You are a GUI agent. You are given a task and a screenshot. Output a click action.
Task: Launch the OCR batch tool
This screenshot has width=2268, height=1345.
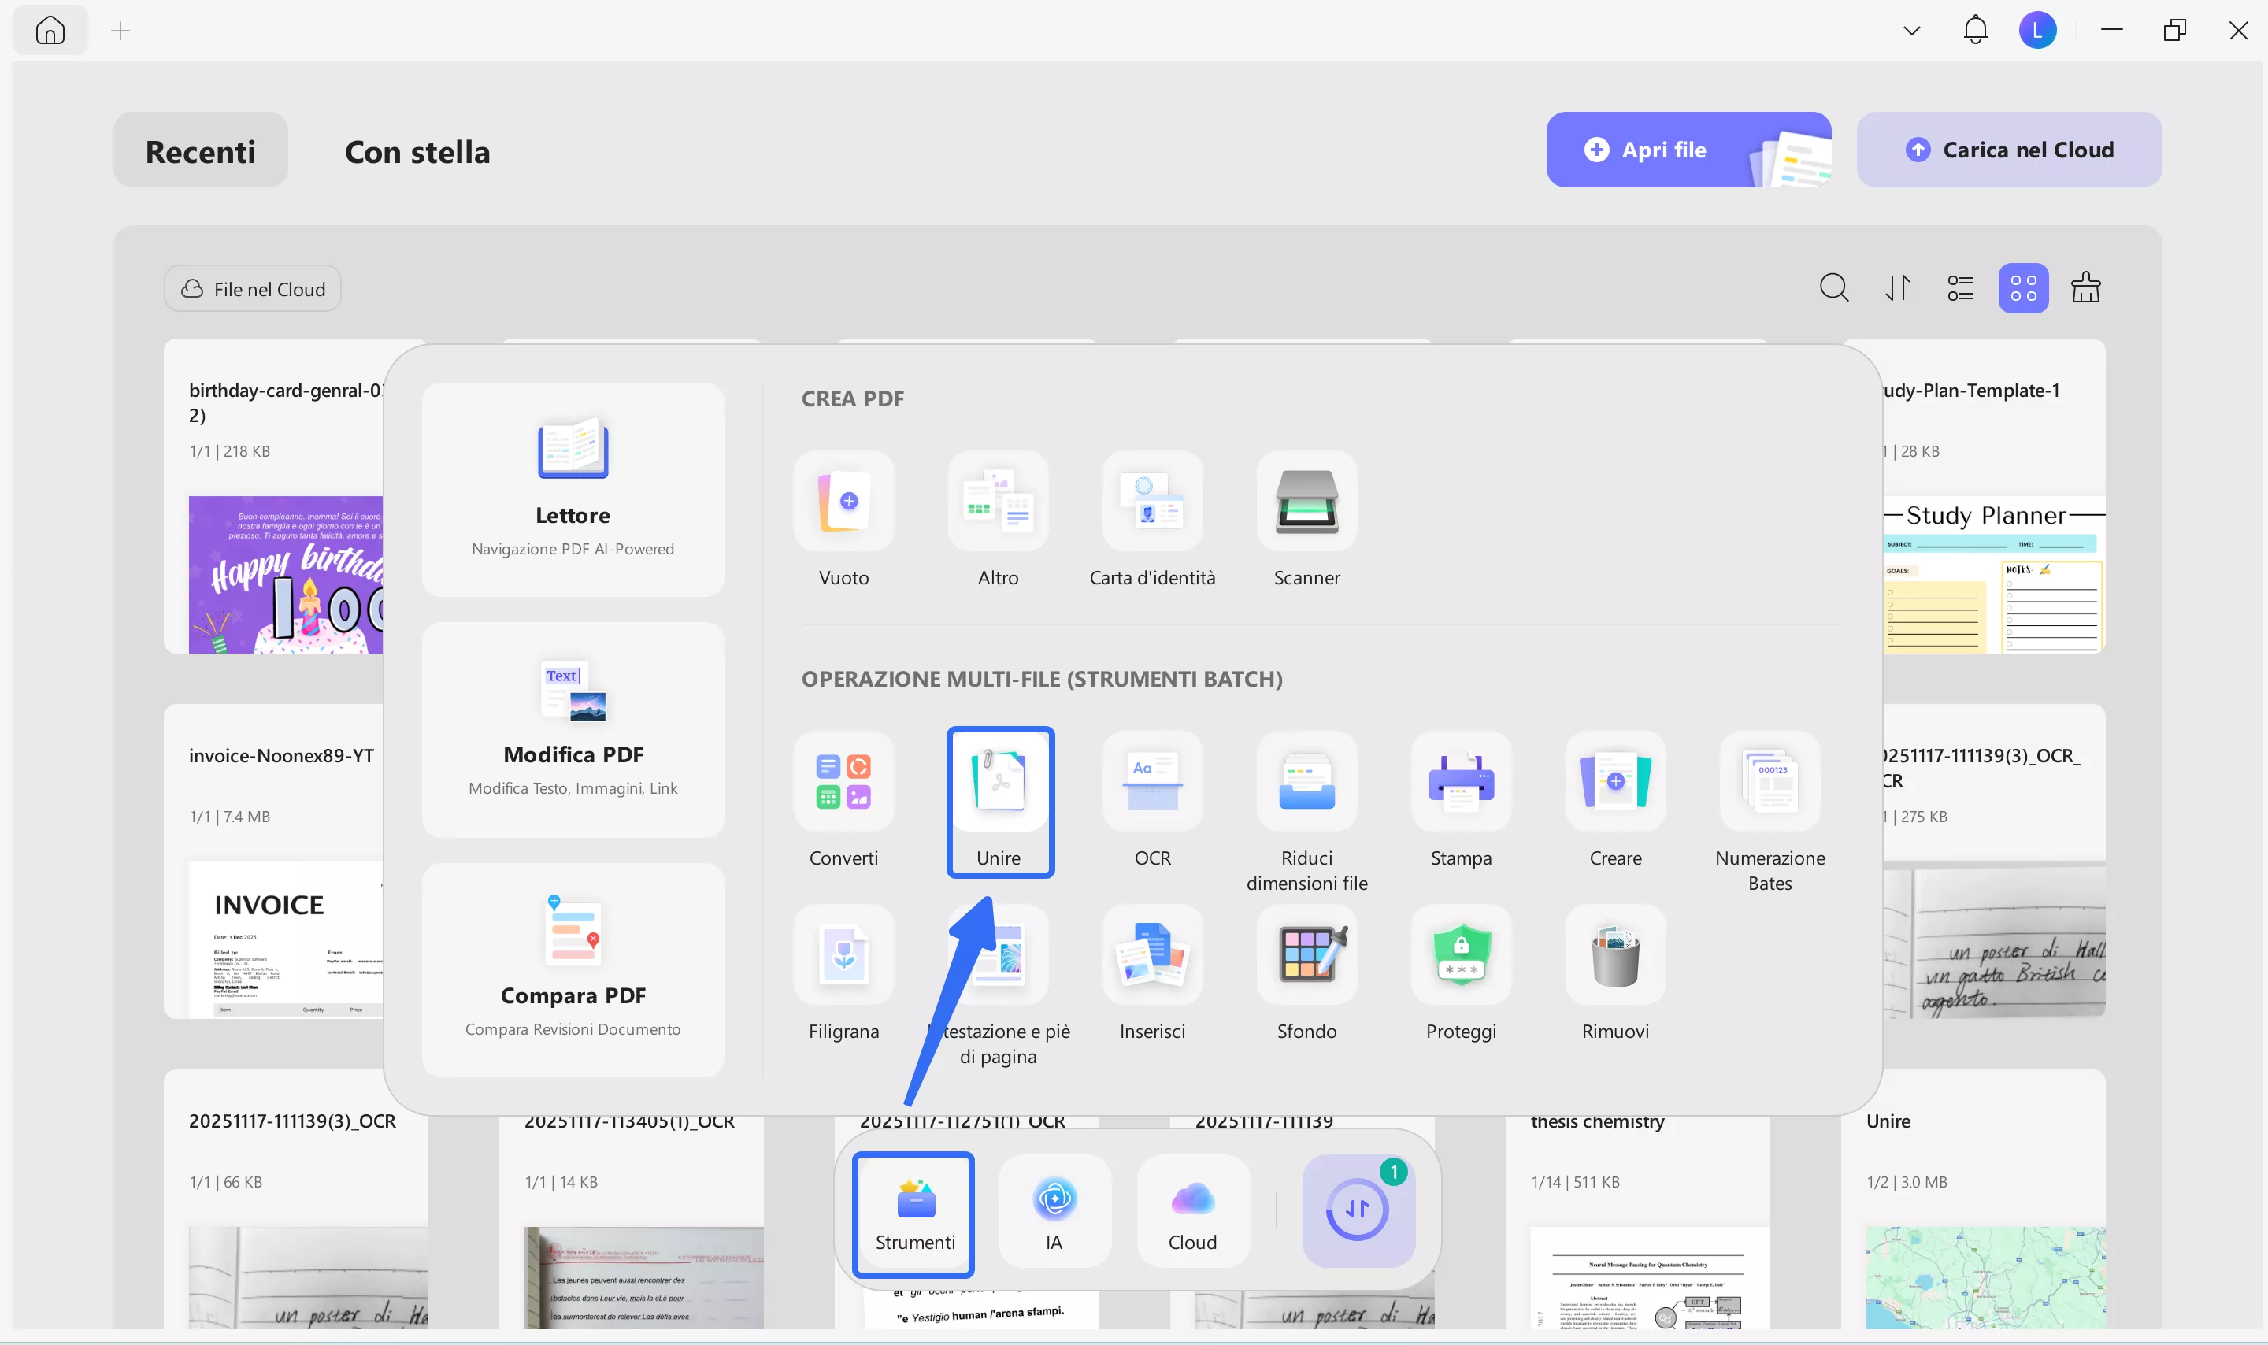[x=1151, y=783]
